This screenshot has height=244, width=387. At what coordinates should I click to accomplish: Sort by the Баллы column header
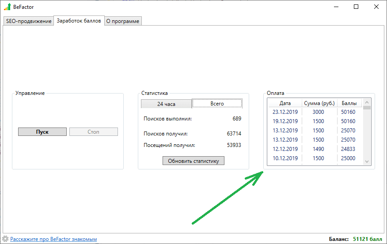pyautogui.click(x=349, y=103)
